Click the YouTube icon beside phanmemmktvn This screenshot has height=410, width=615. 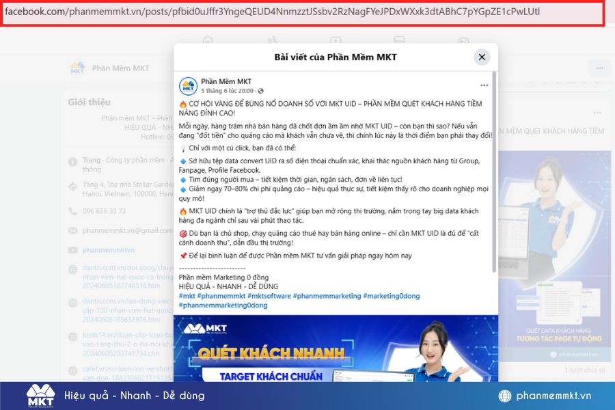point(72,250)
